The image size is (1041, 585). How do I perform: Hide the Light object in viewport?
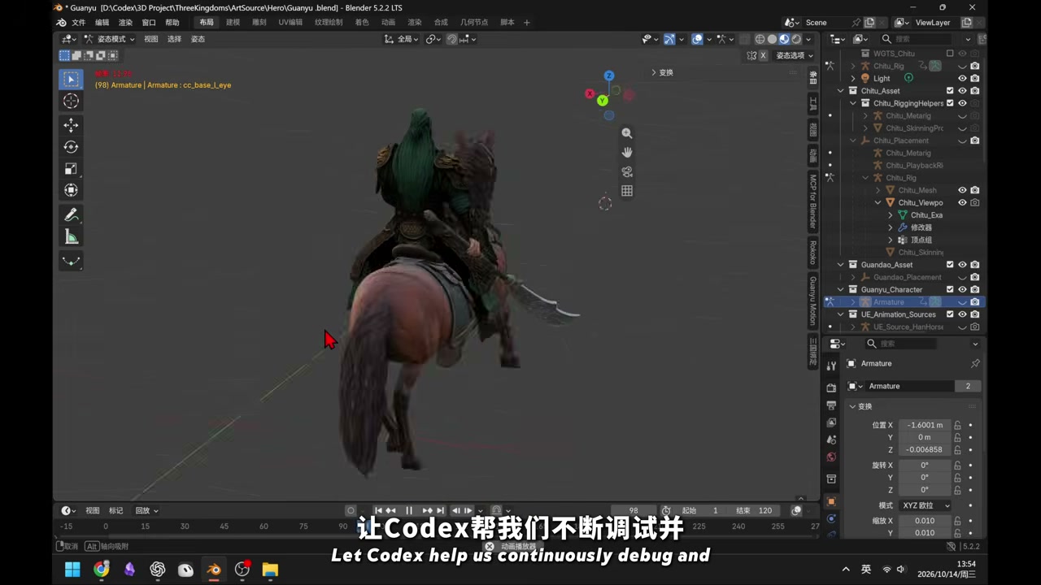coord(962,79)
